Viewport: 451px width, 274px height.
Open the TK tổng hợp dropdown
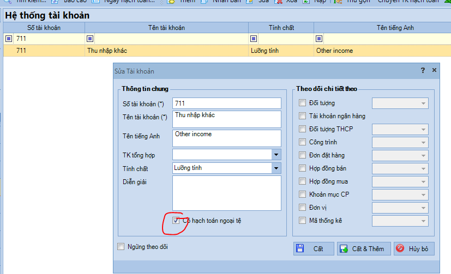(x=276, y=155)
